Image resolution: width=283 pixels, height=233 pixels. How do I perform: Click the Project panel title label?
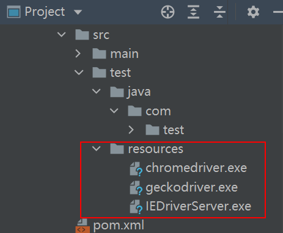point(45,12)
